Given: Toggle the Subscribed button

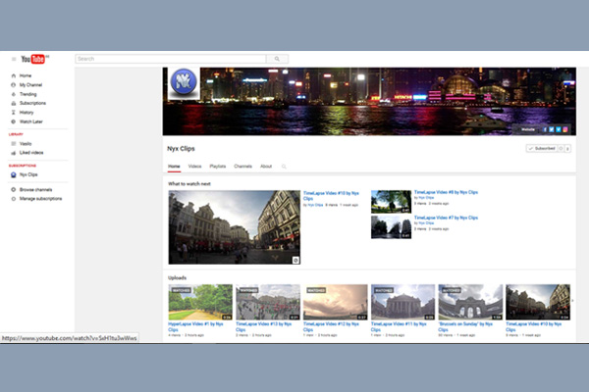Looking at the screenshot, I should pos(541,148).
